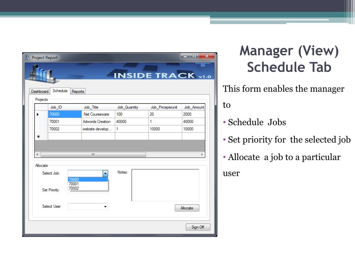Click the row selector arrow for 70000
This screenshot has height=266, width=355.
(x=41, y=114)
